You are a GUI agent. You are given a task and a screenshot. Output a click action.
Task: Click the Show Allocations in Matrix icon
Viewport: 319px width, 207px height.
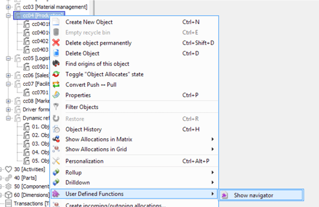(56, 139)
